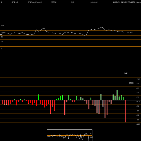Click the -80 label on MR axis

(x=138, y=120)
